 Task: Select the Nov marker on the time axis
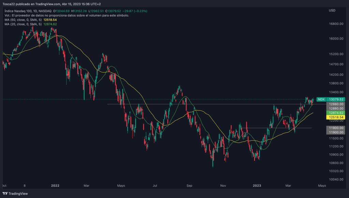[x=223, y=186]
